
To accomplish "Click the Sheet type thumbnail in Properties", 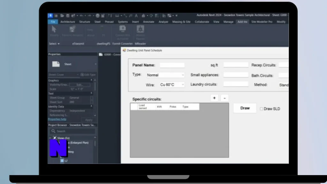I will click(56, 64).
